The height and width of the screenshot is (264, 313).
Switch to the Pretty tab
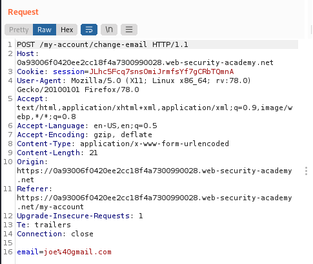point(19,30)
